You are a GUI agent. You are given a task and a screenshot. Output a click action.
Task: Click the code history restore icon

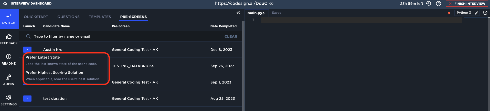pos(485,13)
